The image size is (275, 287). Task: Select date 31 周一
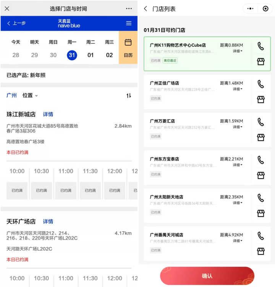72,50
